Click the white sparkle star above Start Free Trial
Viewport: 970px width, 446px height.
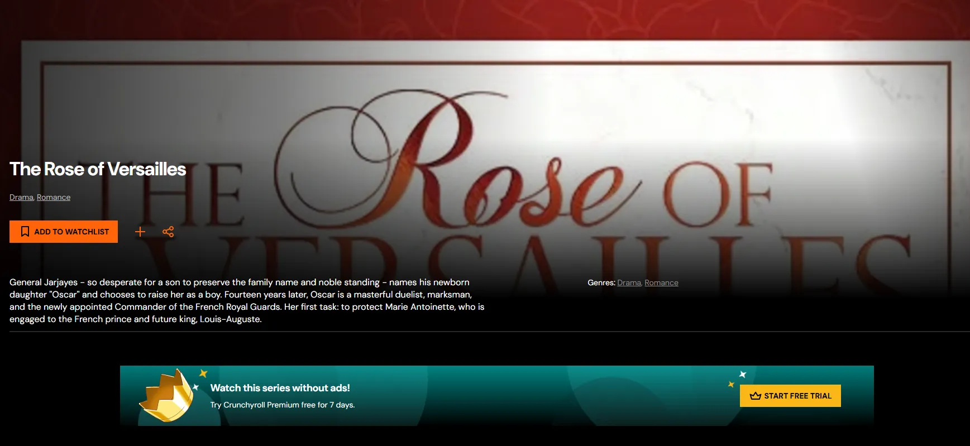(743, 374)
